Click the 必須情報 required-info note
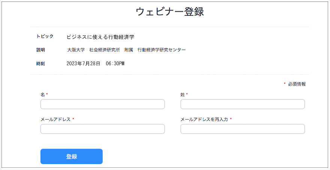The height and width of the screenshot is (170, 330). pos(297,84)
